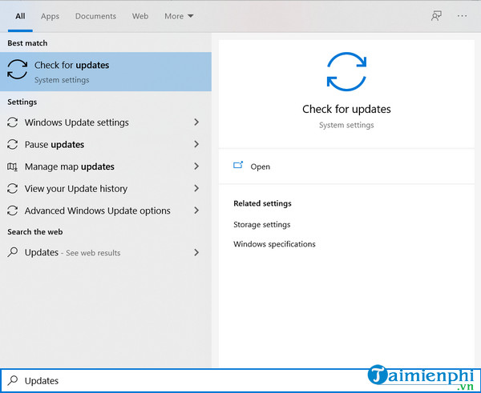Screen dimensions: 481x393
Task: Click the sync icon next to Advanced Windows Update options
Action: point(12,211)
